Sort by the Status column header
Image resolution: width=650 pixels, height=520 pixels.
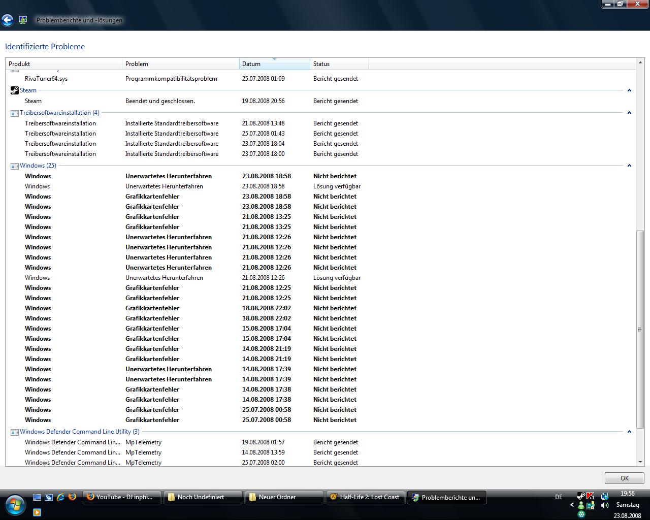point(339,64)
